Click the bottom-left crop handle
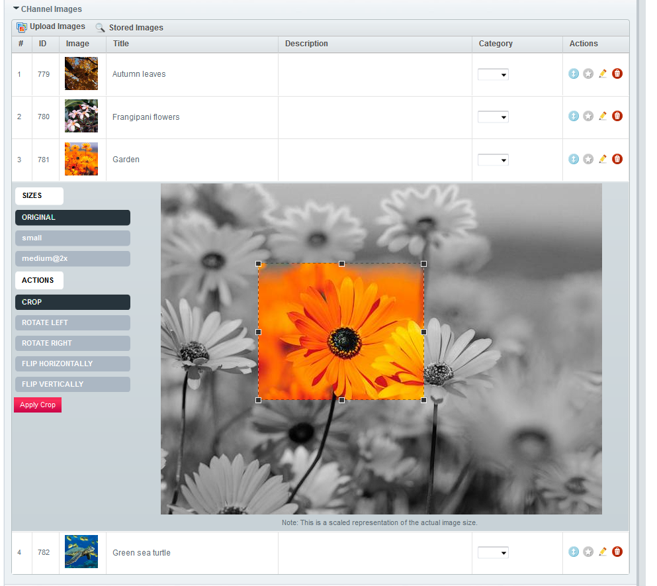The width and height of the screenshot is (657, 586). point(259,401)
